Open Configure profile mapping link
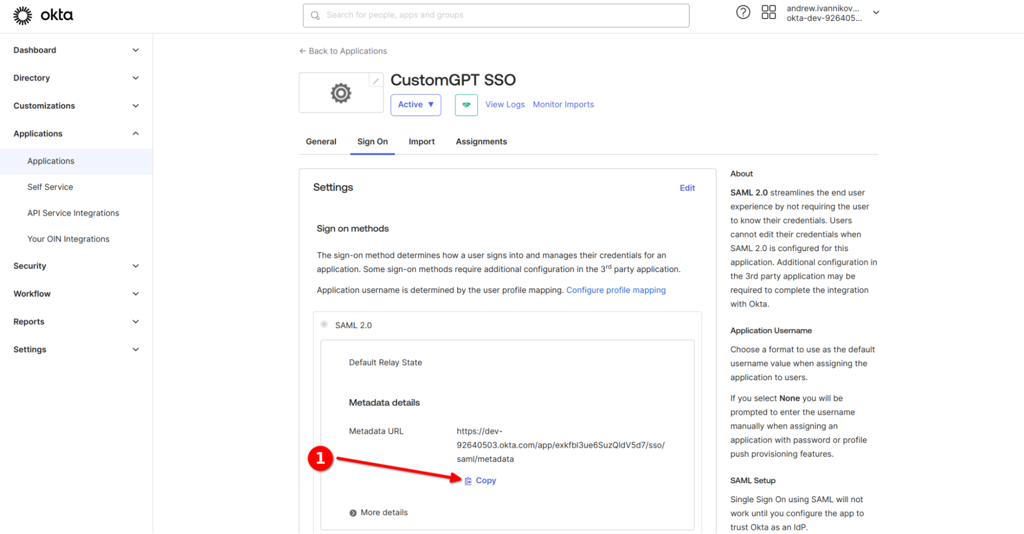This screenshot has height=534, width=1024. point(616,290)
